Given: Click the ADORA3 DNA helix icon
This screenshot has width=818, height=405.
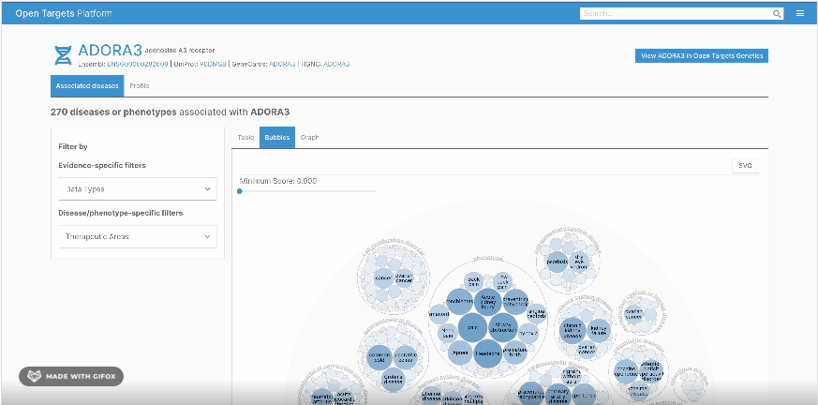Looking at the screenshot, I should 63,55.
